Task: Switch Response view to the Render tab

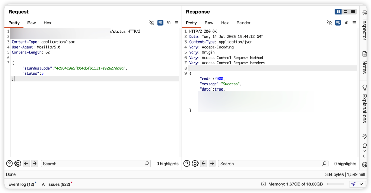Action: click(x=244, y=23)
